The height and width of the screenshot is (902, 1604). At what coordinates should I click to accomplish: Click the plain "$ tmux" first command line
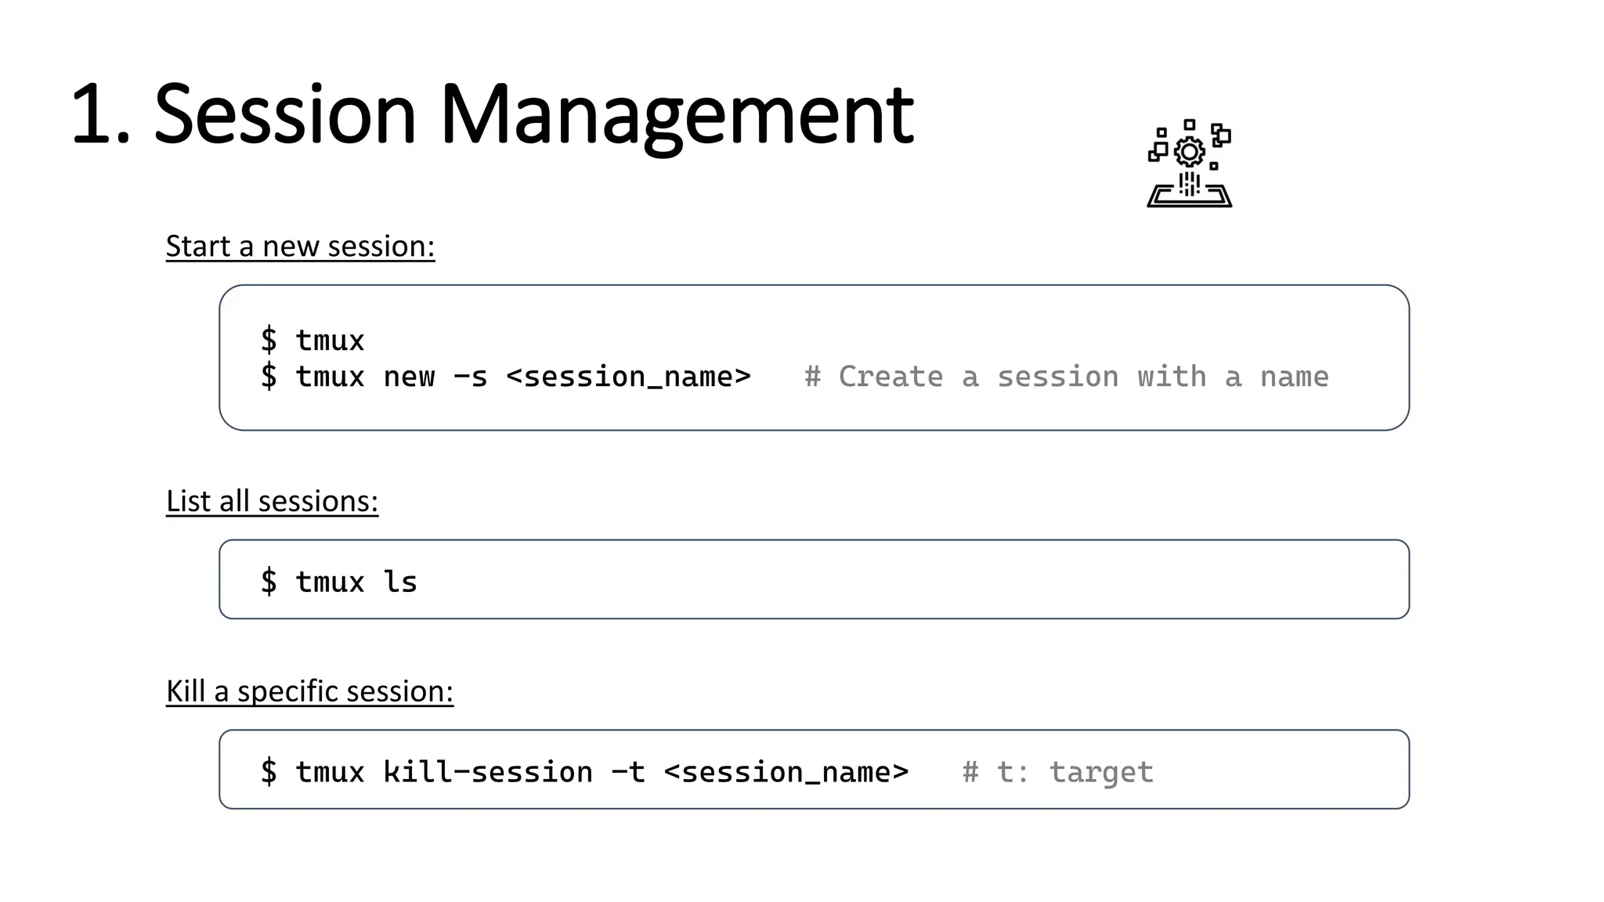pyautogui.click(x=312, y=341)
